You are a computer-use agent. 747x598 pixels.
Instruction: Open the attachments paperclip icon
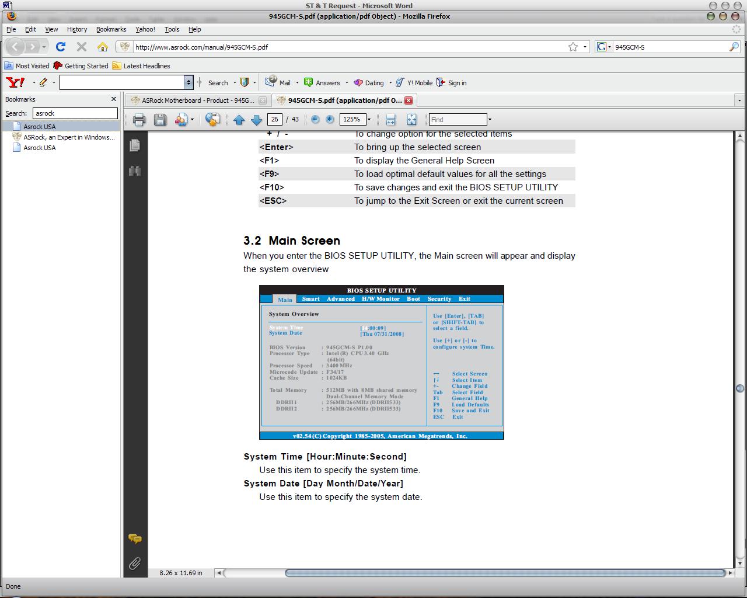pos(135,564)
